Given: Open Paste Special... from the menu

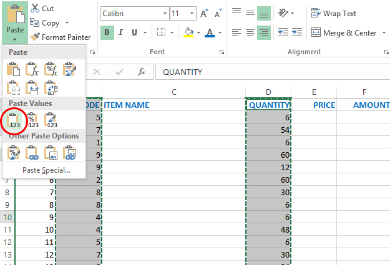Looking at the screenshot, I should pos(46,170).
